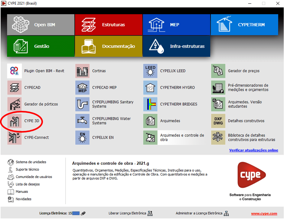Open the CYPECAD MEP icon
Screen dimensions: 284x219
point(82,88)
